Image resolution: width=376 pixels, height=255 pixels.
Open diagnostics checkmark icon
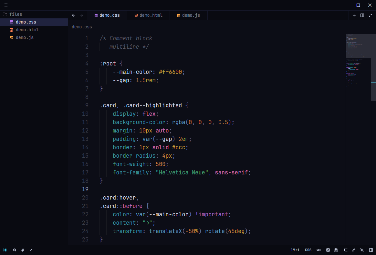click(x=31, y=250)
